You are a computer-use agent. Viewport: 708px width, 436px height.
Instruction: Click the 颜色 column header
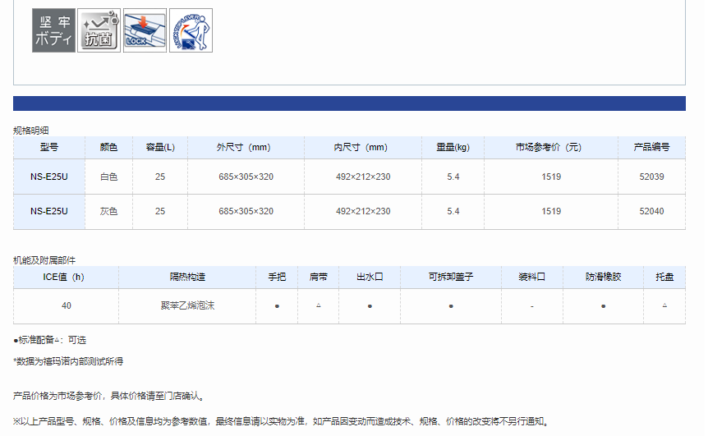(x=108, y=147)
